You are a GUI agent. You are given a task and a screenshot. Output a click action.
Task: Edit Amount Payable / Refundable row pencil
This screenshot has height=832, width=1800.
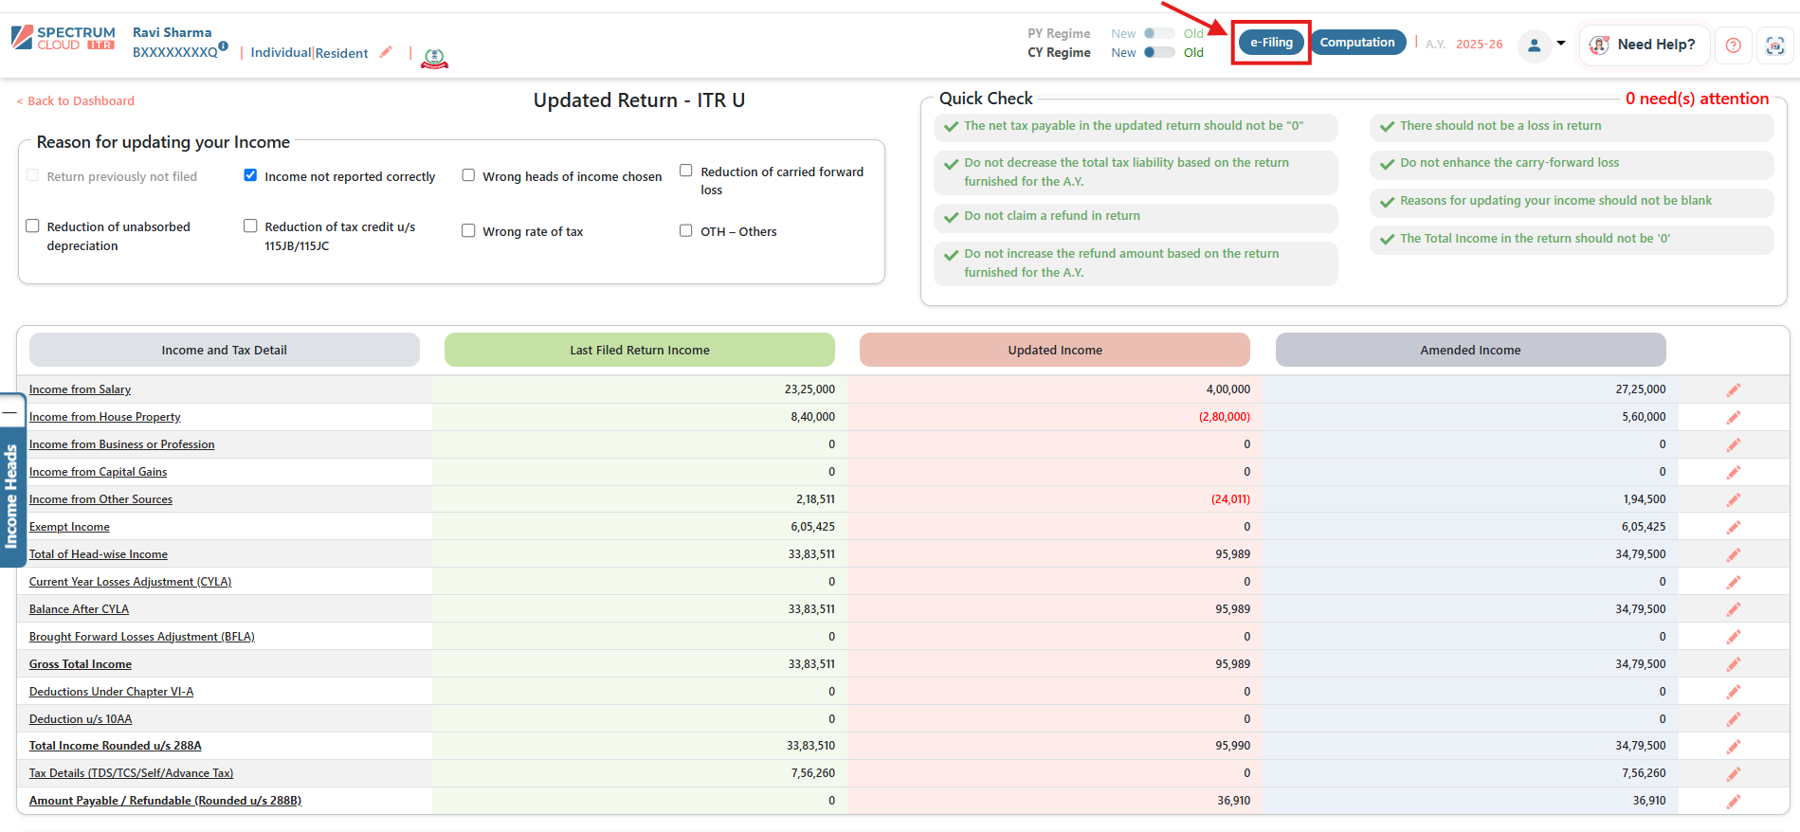pyautogui.click(x=1733, y=802)
